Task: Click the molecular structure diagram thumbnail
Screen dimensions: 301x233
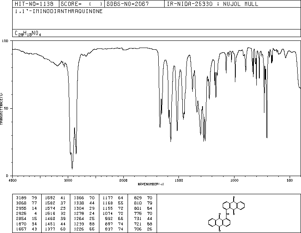Action: coord(226,214)
